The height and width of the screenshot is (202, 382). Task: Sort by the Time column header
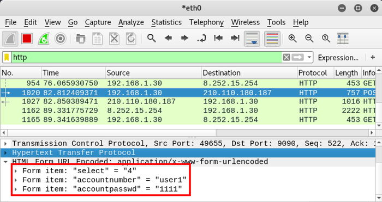click(73, 73)
